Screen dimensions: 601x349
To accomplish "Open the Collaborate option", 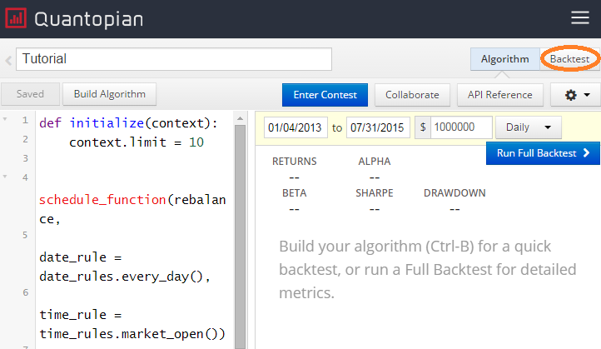I will (412, 95).
